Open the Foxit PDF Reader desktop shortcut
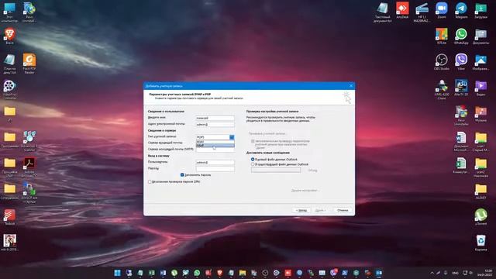Image resolution: width=496 pixels, height=279 pixels. click(29, 64)
